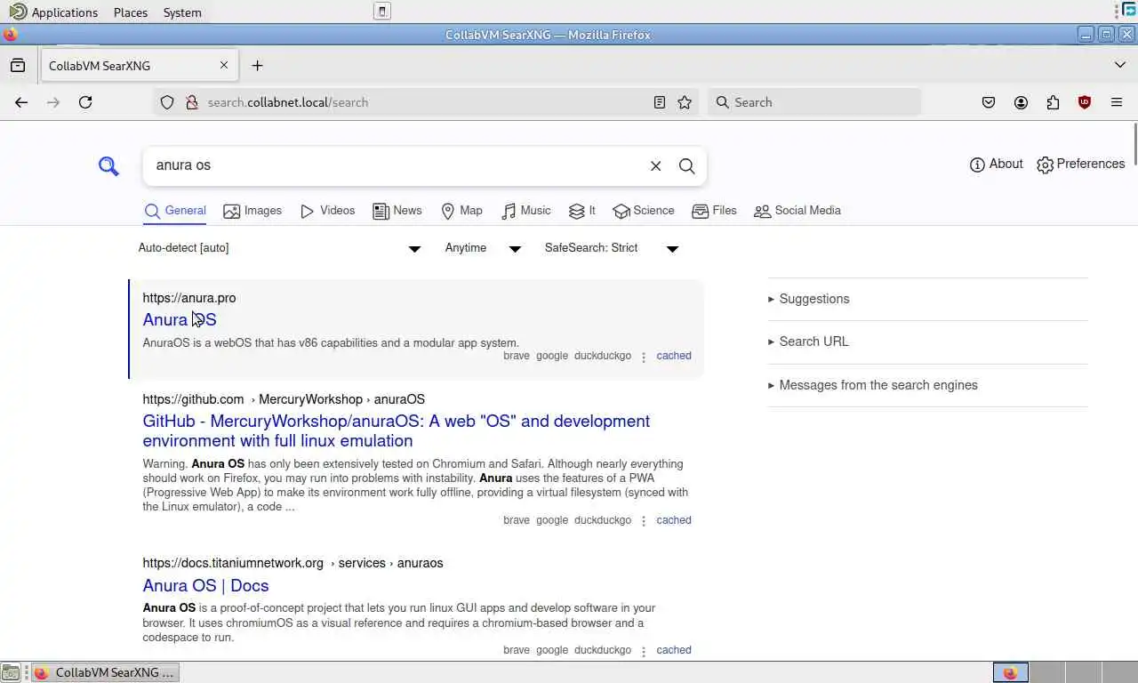The width and height of the screenshot is (1138, 683).
Task: Open the Anura OS | Docs result
Action: tap(205, 585)
